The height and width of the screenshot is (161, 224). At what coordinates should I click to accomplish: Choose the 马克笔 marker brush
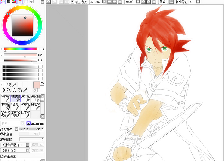pos(6,98)
